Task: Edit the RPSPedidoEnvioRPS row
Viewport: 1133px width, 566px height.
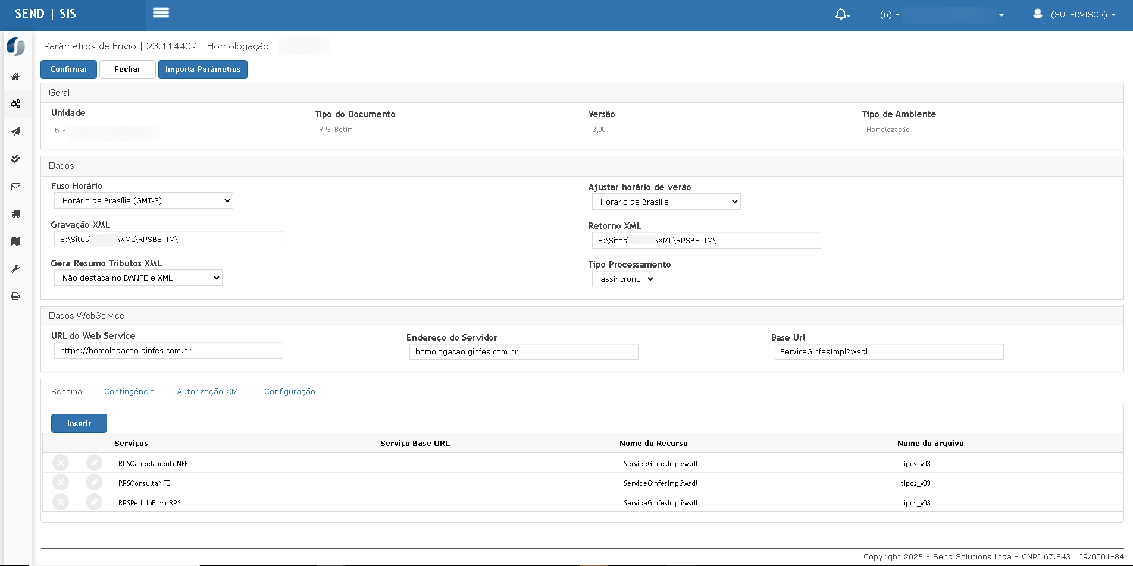Action: point(94,502)
